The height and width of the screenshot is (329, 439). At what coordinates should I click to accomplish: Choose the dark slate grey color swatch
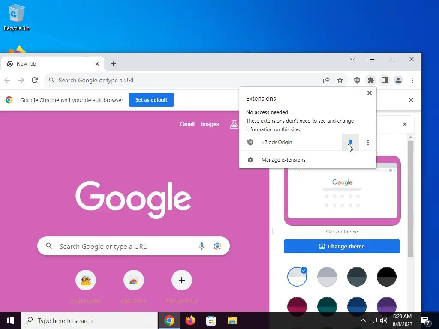click(x=357, y=277)
